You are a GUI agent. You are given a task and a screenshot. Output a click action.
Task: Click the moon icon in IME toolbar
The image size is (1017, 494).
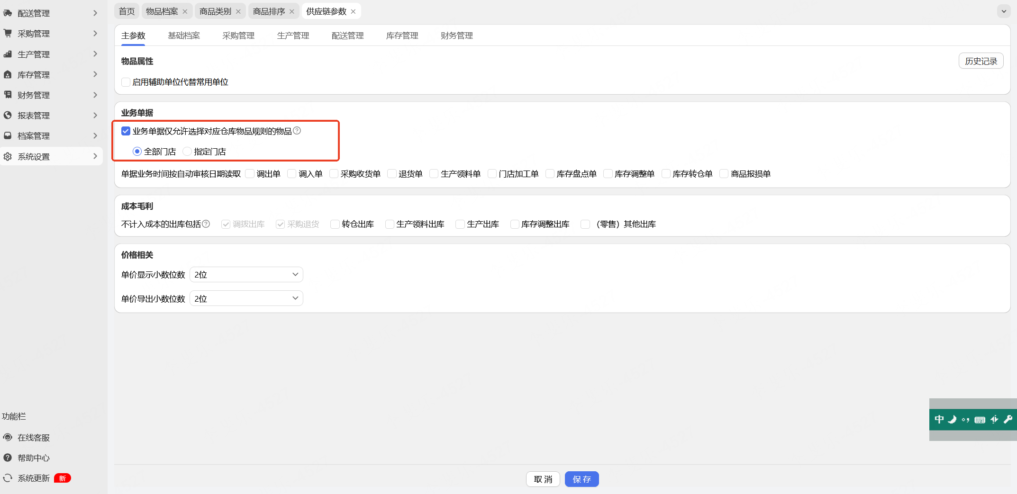[952, 419]
